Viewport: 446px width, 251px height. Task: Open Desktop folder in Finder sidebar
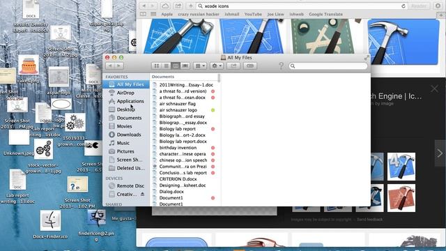point(122,109)
